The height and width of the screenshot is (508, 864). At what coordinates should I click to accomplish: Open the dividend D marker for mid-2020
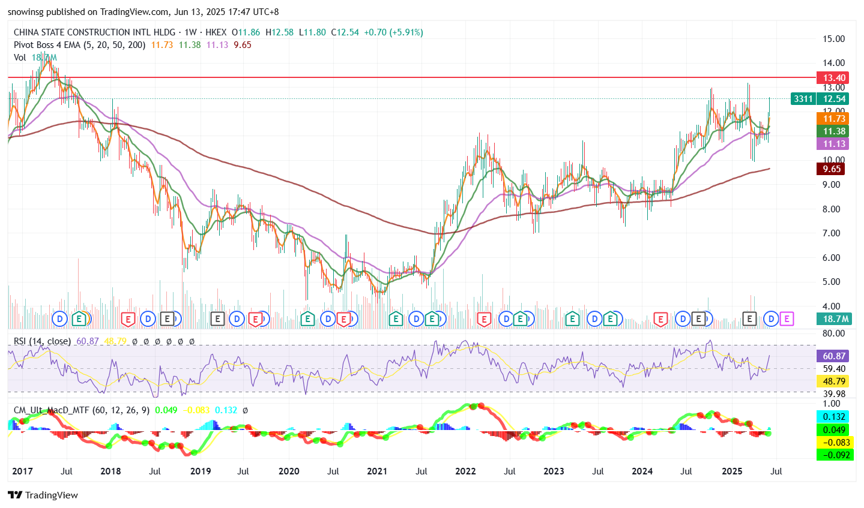[328, 318]
